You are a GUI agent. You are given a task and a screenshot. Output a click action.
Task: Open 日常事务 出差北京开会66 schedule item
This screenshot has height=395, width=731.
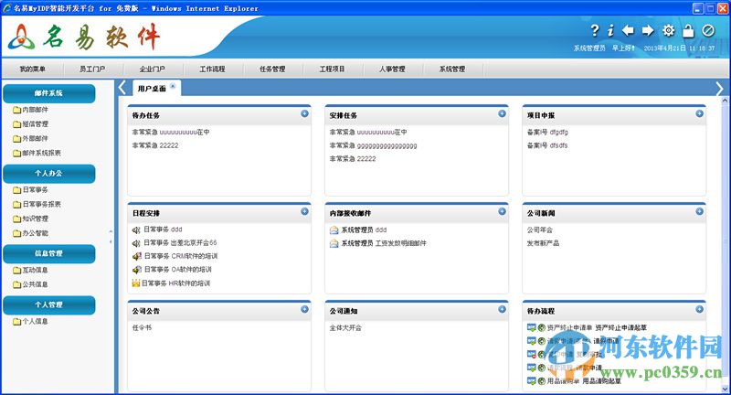[x=180, y=243]
